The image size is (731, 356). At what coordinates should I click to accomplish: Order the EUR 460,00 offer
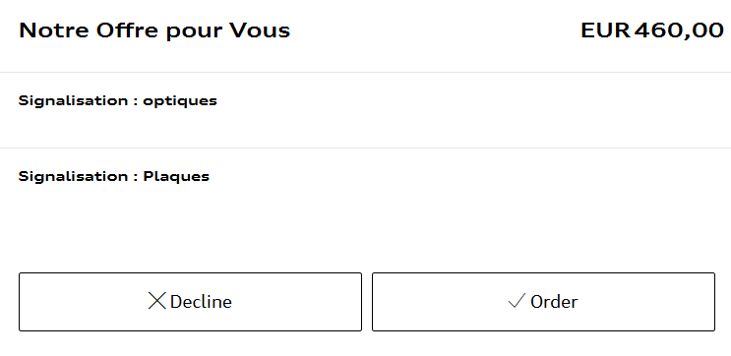click(x=543, y=302)
